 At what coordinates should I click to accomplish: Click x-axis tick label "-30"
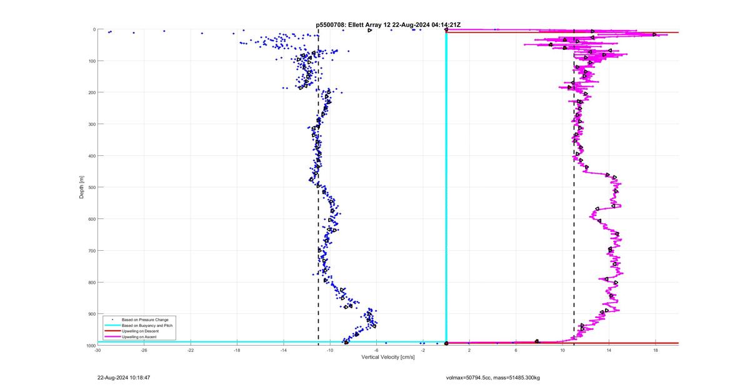click(x=97, y=350)
